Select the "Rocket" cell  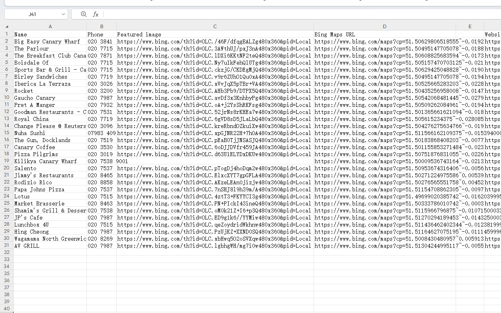50,91
